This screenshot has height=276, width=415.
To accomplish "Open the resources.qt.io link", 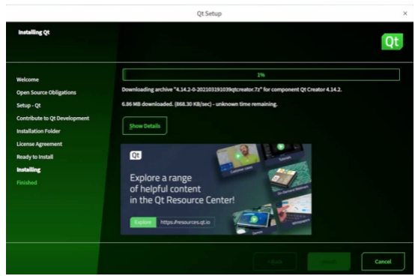I will 185,222.
